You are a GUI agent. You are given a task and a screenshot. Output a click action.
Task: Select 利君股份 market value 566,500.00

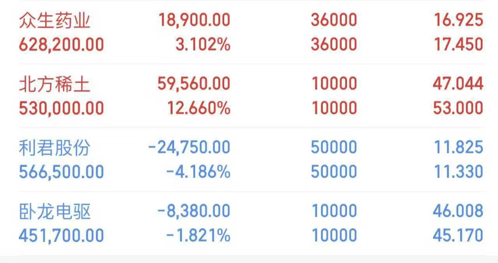pos(62,172)
